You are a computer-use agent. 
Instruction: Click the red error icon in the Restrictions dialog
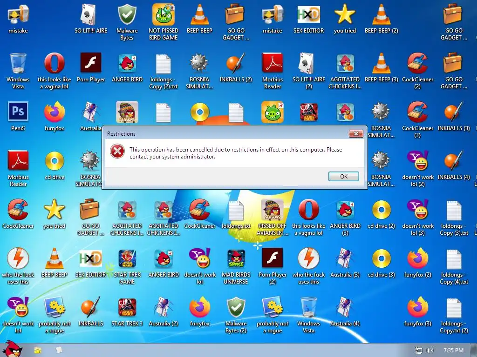pyautogui.click(x=117, y=151)
